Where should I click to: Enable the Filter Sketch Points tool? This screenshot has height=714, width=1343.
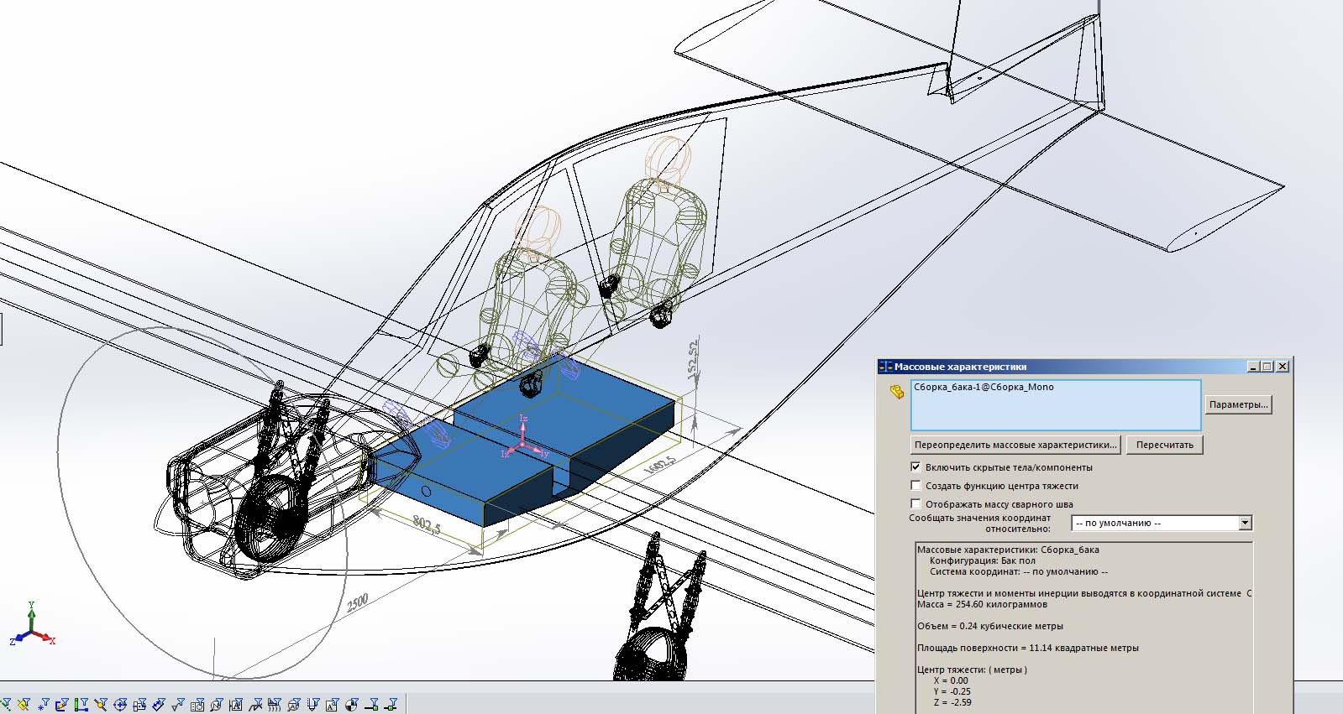point(42,704)
